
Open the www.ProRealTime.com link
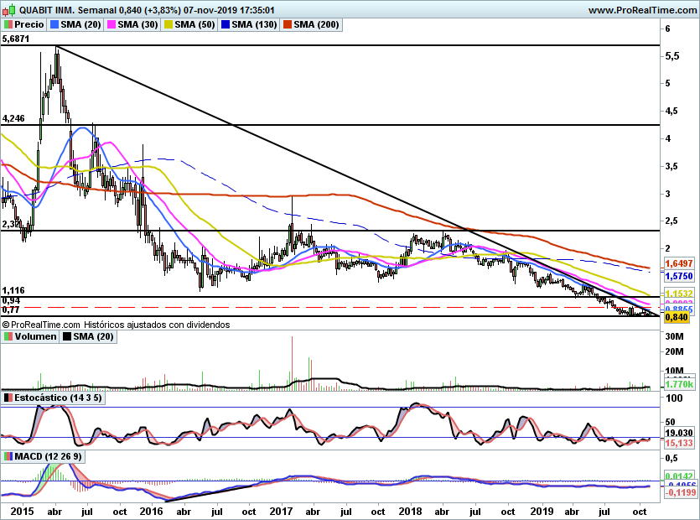(642, 10)
